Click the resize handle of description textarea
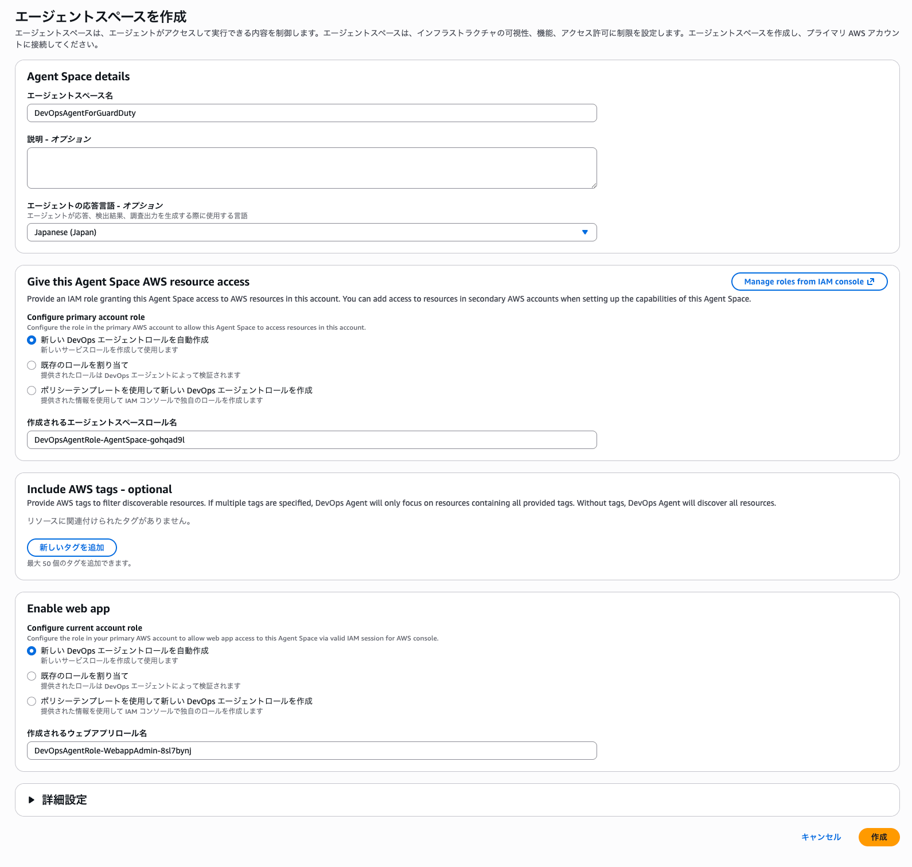Screen dimensions: 912x867 pyautogui.click(x=593, y=185)
